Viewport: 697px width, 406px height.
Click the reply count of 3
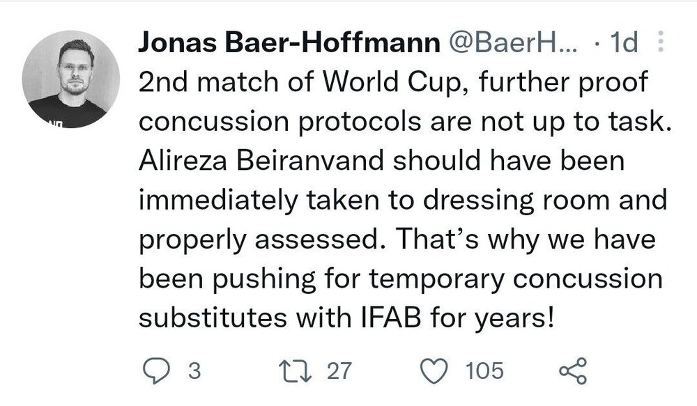tap(194, 371)
